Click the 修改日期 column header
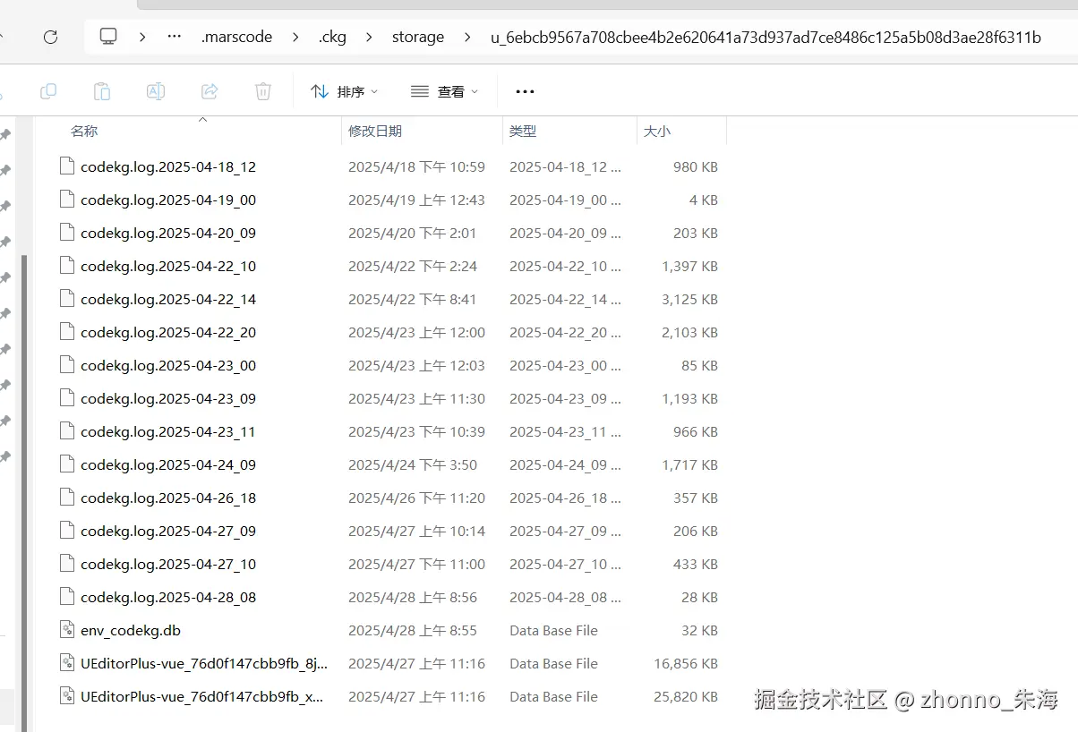Screen dimensions: 1078x732 [375, 131]
